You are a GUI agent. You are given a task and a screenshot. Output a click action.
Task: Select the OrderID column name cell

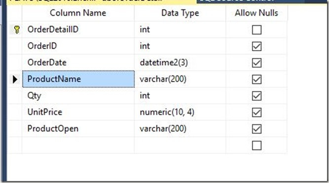(x=78, y=46)
